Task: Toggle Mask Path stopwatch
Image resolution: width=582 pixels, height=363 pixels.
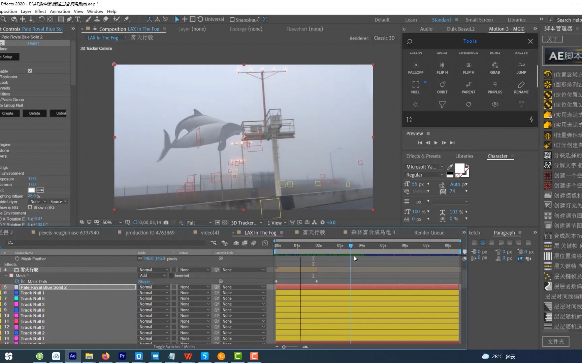Action: [x=17, y=281]
